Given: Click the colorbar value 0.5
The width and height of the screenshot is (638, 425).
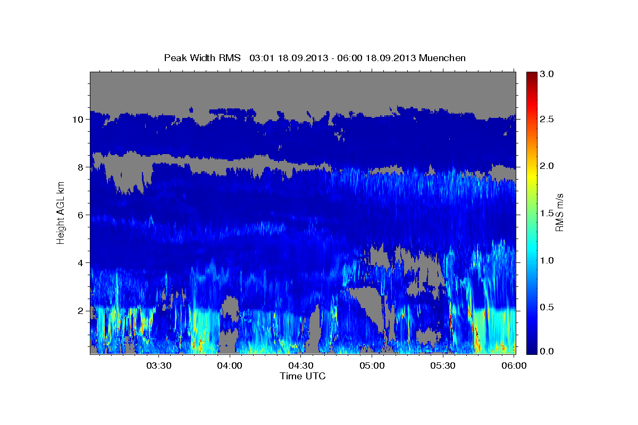Looking at the screenshot, I should coord(547,308).
